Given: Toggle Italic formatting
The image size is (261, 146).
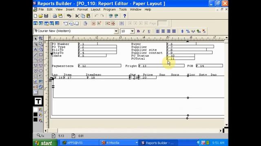Looking at the screenshot, I should coord(144,31).
